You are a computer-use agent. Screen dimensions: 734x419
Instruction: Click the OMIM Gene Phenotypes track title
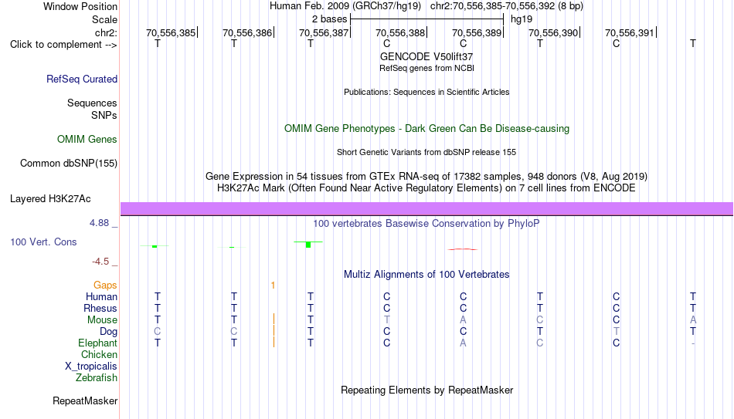(x=426, y=129)
